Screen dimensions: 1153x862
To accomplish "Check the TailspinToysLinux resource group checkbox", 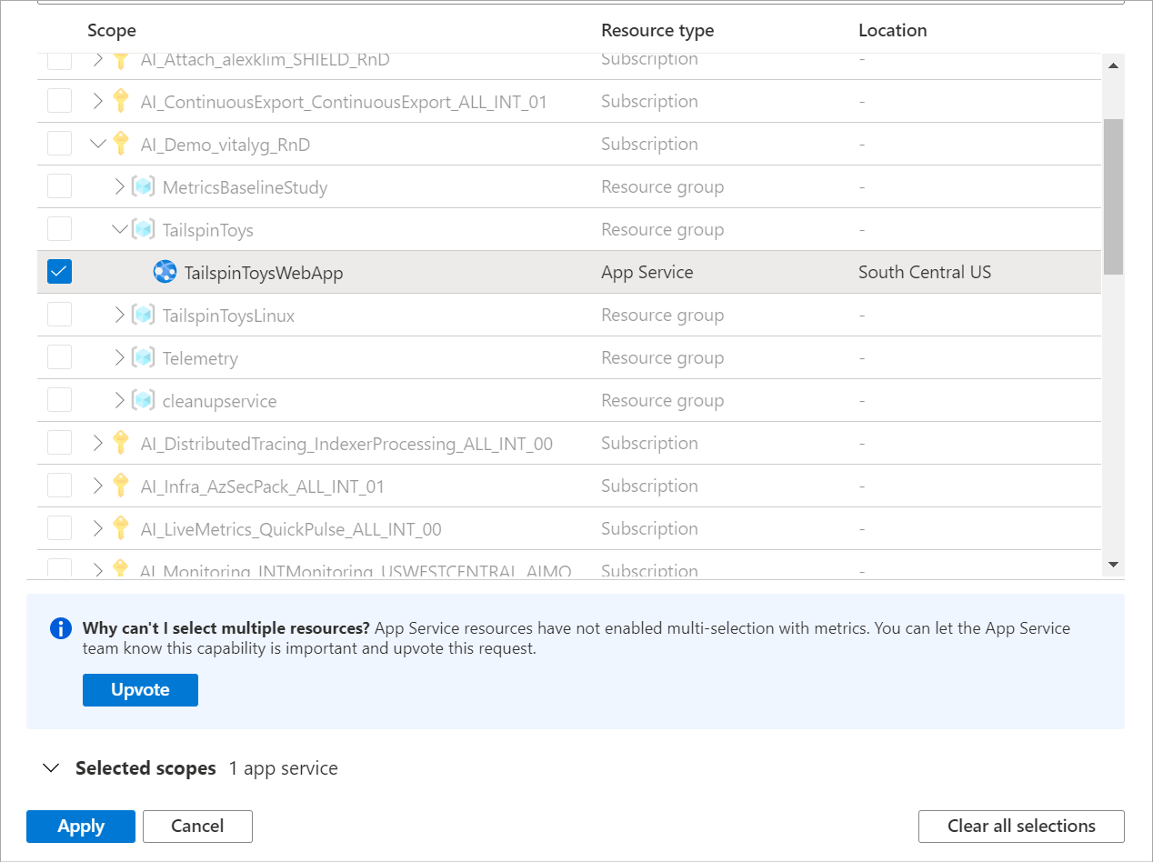I will tap(59, 316).
